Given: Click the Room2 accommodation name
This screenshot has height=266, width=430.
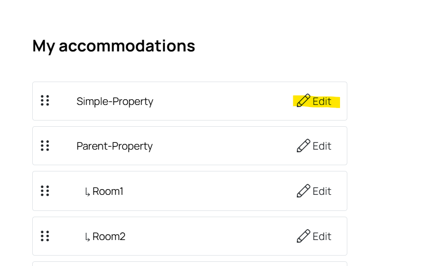Looking at the screenshot, I should click(109, 236).
